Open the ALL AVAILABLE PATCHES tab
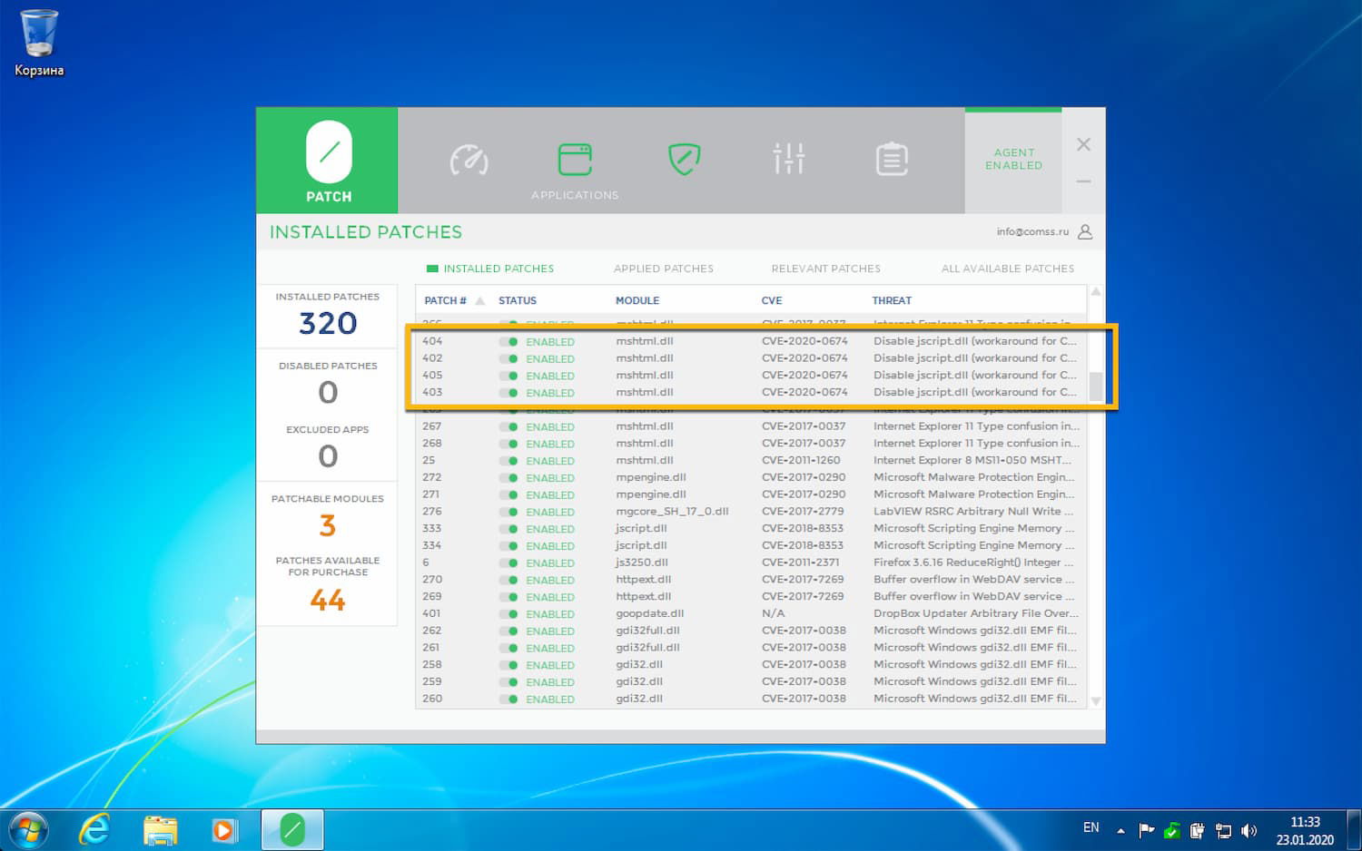 (x=1008, y=268)
